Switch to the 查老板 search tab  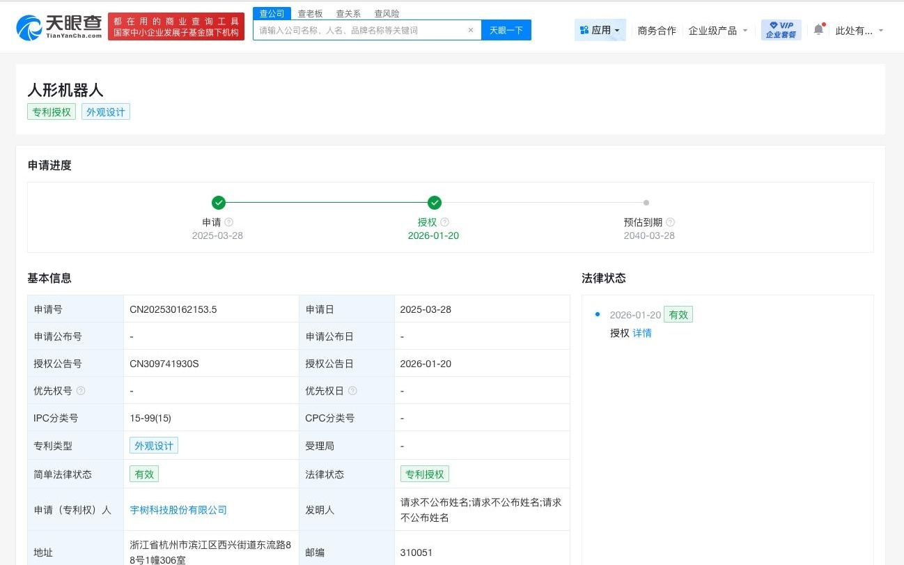coord(309,13)
